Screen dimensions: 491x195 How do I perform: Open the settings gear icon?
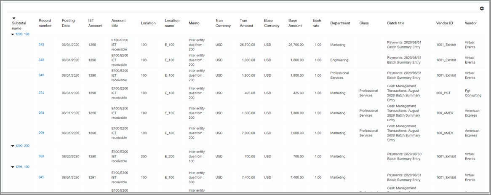coord(482,8)
